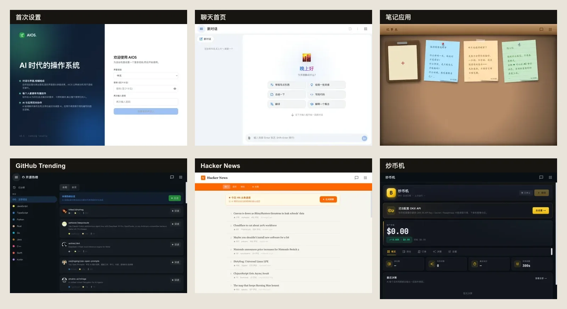
Task: Click the 启动 start button in 炒币机
Action: pos(541,193)
